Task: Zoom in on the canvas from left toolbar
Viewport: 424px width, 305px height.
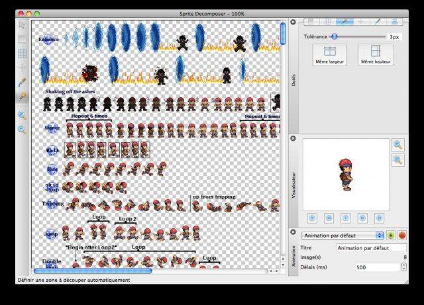Action: click(x=22, y=115)
